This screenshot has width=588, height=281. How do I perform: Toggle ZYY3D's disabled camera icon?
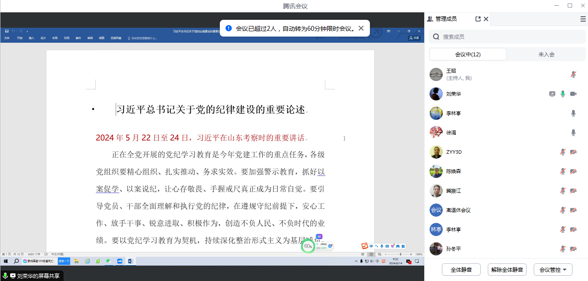[573, 152]
